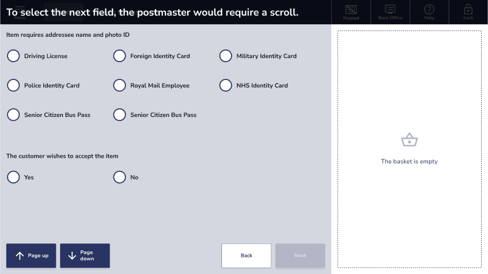Click the Page down arrow button
Viewport: 488px width, 274px height.
tap(85, 256)
